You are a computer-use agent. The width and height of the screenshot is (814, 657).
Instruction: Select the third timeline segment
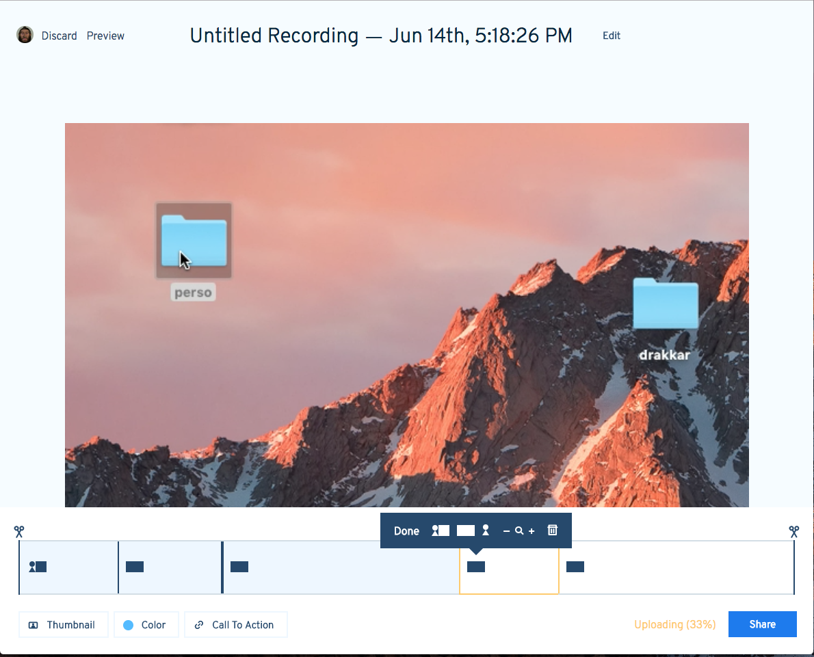pos(341,567)
